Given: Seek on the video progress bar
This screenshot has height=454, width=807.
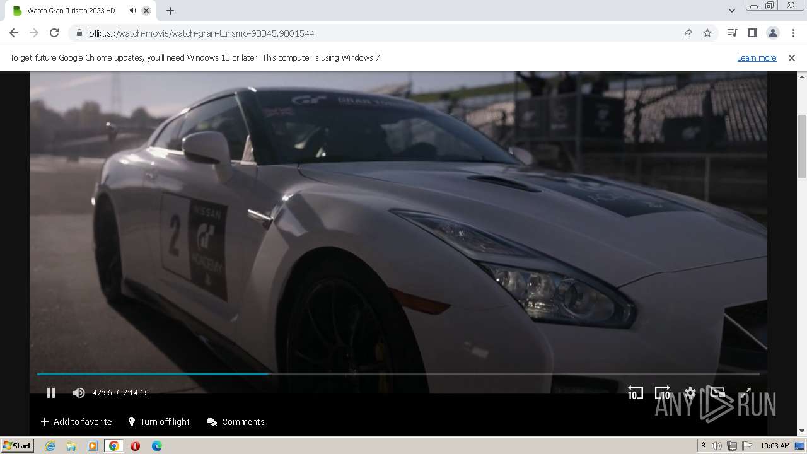Looking at the screenshot, I should coord(398,374).
